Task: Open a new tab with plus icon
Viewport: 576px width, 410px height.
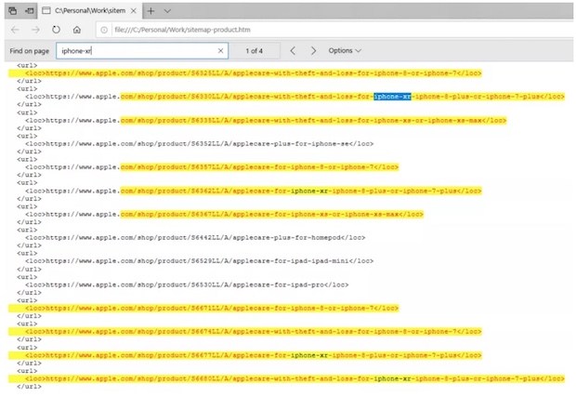Action: tap(151, 10)
